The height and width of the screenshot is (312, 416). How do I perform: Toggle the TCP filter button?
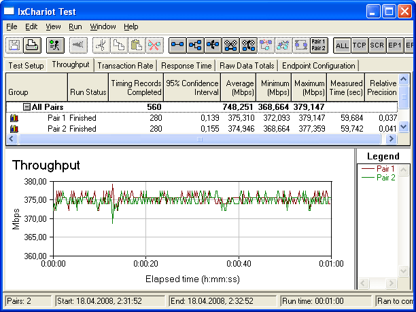(x=360, y=45)
